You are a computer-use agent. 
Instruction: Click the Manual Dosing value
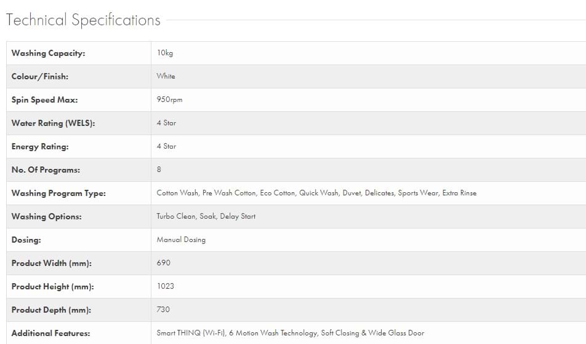[x=181, y=240]
